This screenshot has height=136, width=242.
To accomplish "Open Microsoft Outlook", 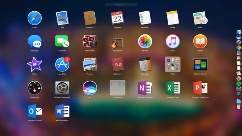I will click(34, 111).
